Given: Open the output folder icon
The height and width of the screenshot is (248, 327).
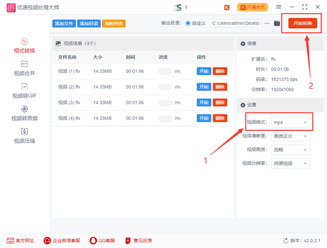Looking at the screenshot, I should pos(277,23).
